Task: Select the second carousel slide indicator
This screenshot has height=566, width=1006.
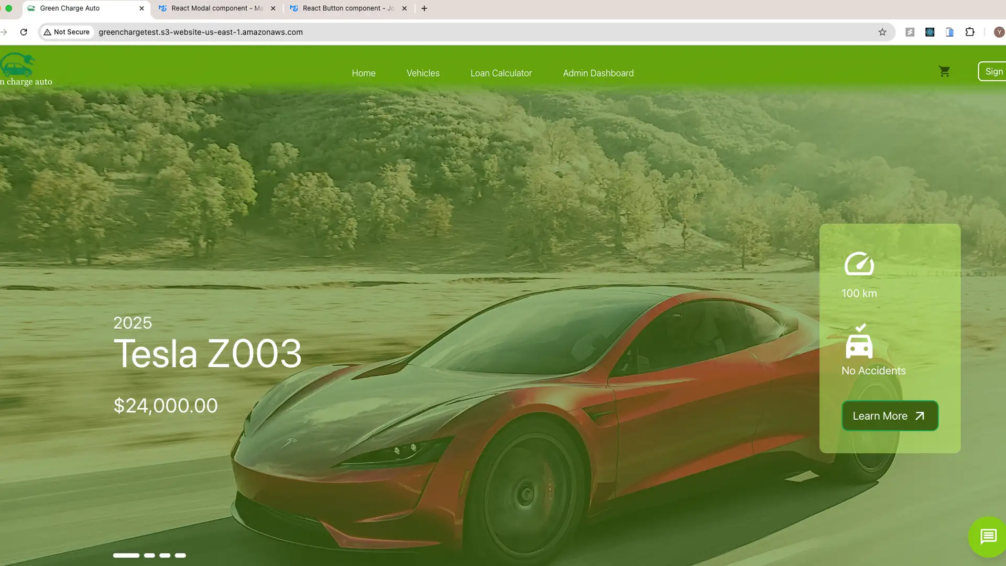Action: pos(149,555)
